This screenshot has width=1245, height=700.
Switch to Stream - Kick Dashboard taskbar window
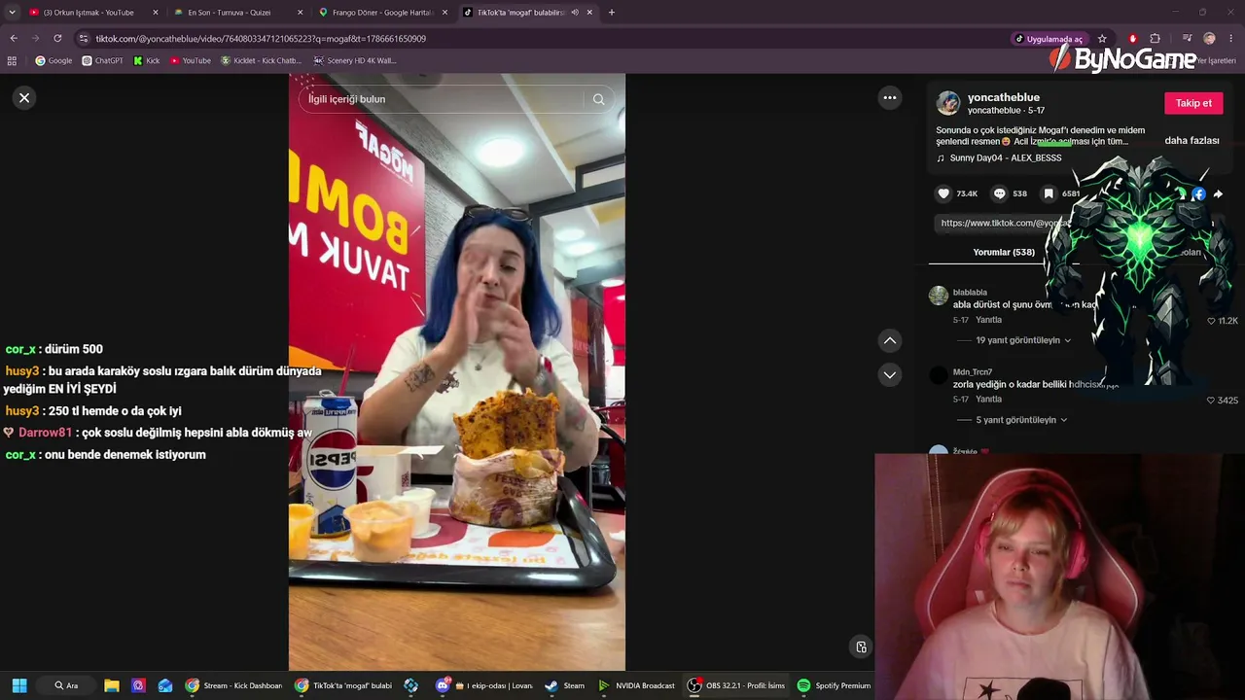point(234,685)
